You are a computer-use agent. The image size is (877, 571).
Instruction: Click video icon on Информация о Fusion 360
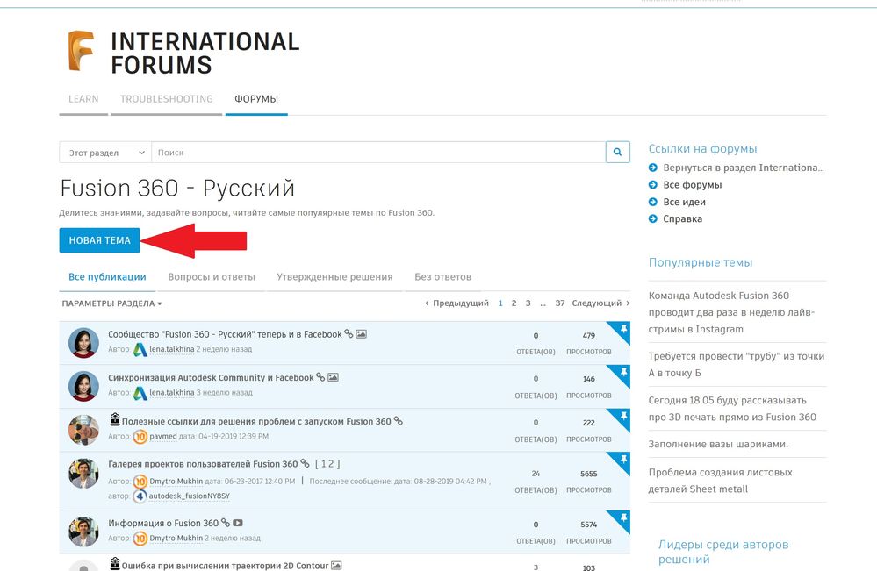(x=238, y=523)
